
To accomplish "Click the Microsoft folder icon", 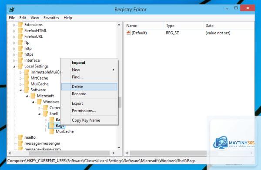I will (33, 96).
